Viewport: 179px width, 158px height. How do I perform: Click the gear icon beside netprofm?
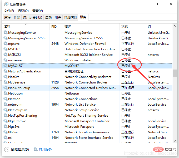pos(5,104)
